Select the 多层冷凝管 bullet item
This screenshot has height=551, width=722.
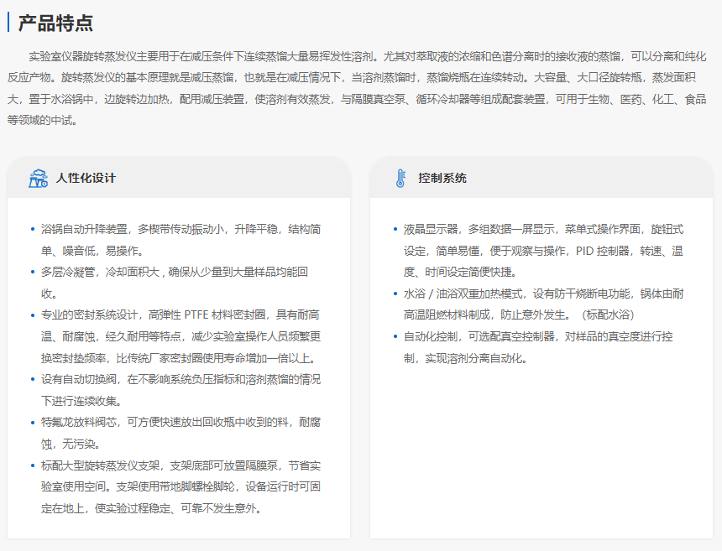pos(176,283)
